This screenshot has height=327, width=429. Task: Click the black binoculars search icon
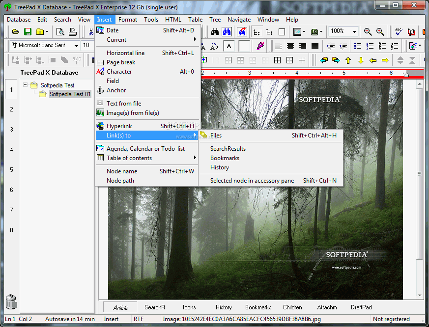(215, 32)
